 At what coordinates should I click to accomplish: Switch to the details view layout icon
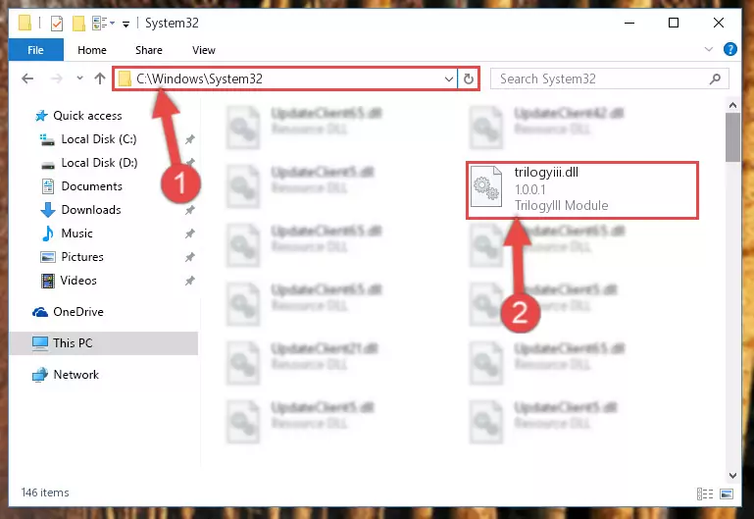point(704,493)
